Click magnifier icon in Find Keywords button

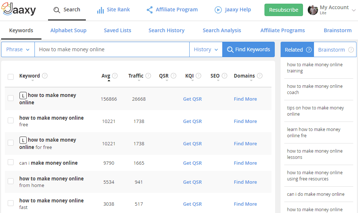[230, 50]
